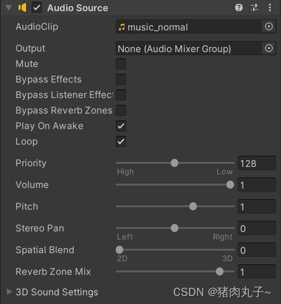This screenshot has height=304, width=281.
Task: Click the orange Audio Source speaker icon
Action: (22, 8)
